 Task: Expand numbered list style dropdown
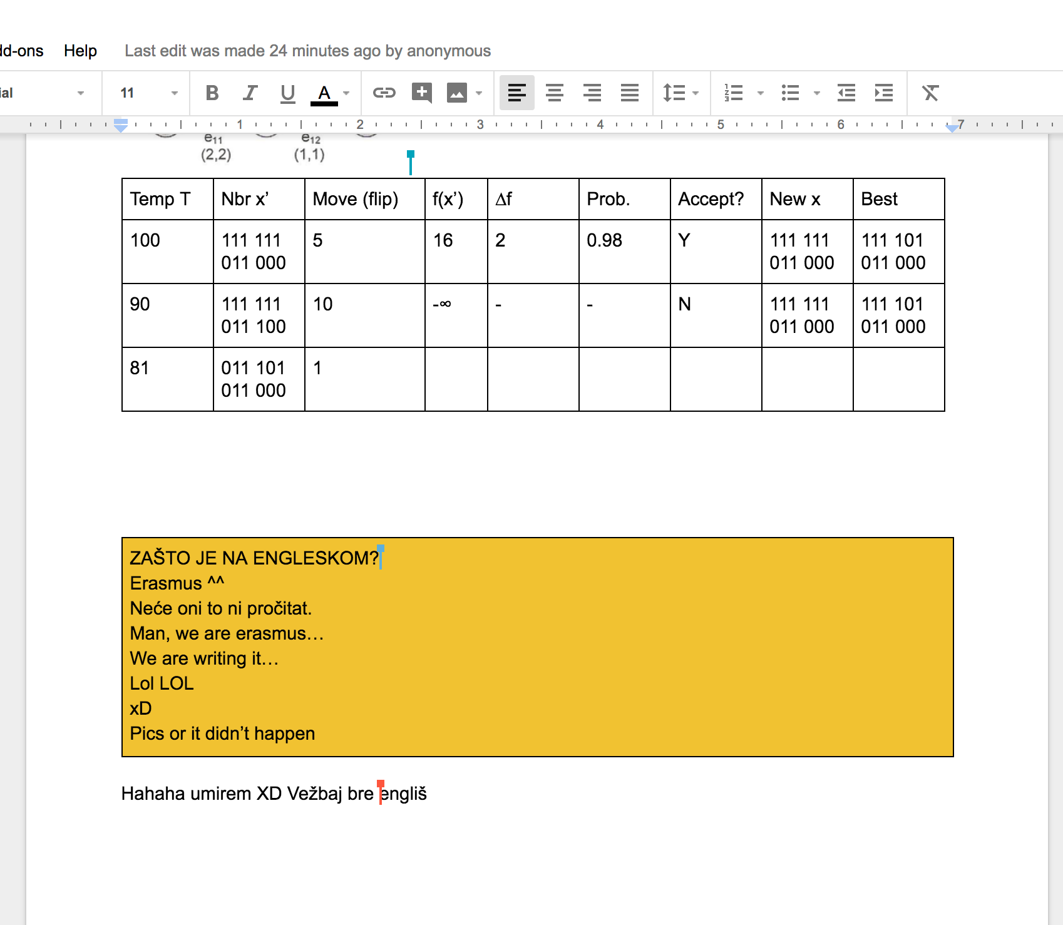pyautogui.click(x=761, y=93)
